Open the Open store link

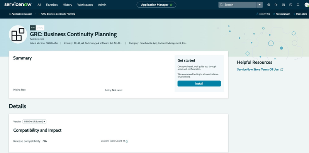tap(302, 14)
